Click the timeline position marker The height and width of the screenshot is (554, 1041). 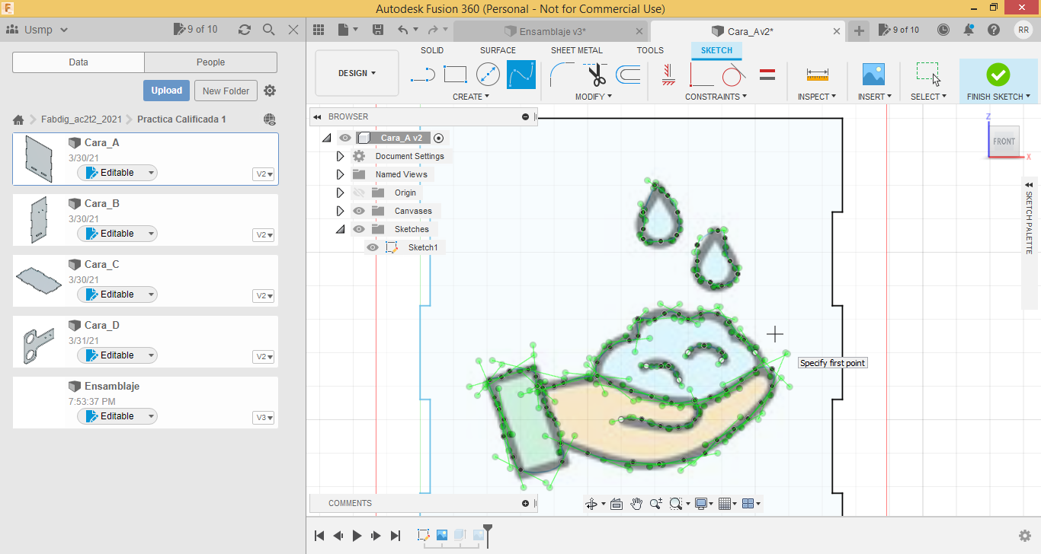point(488,535)
